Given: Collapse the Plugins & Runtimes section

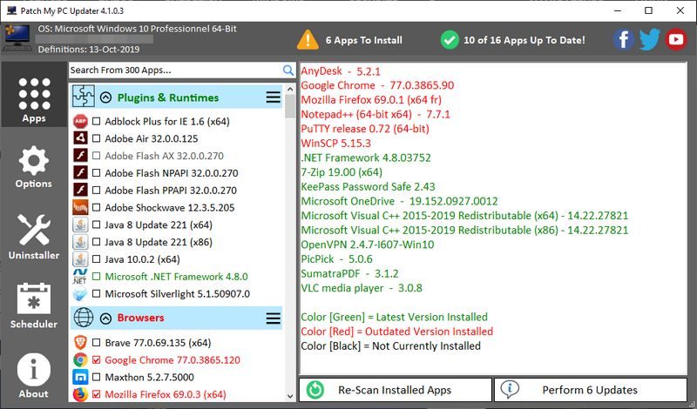Looking at the screenshot, I should (106, 97).
